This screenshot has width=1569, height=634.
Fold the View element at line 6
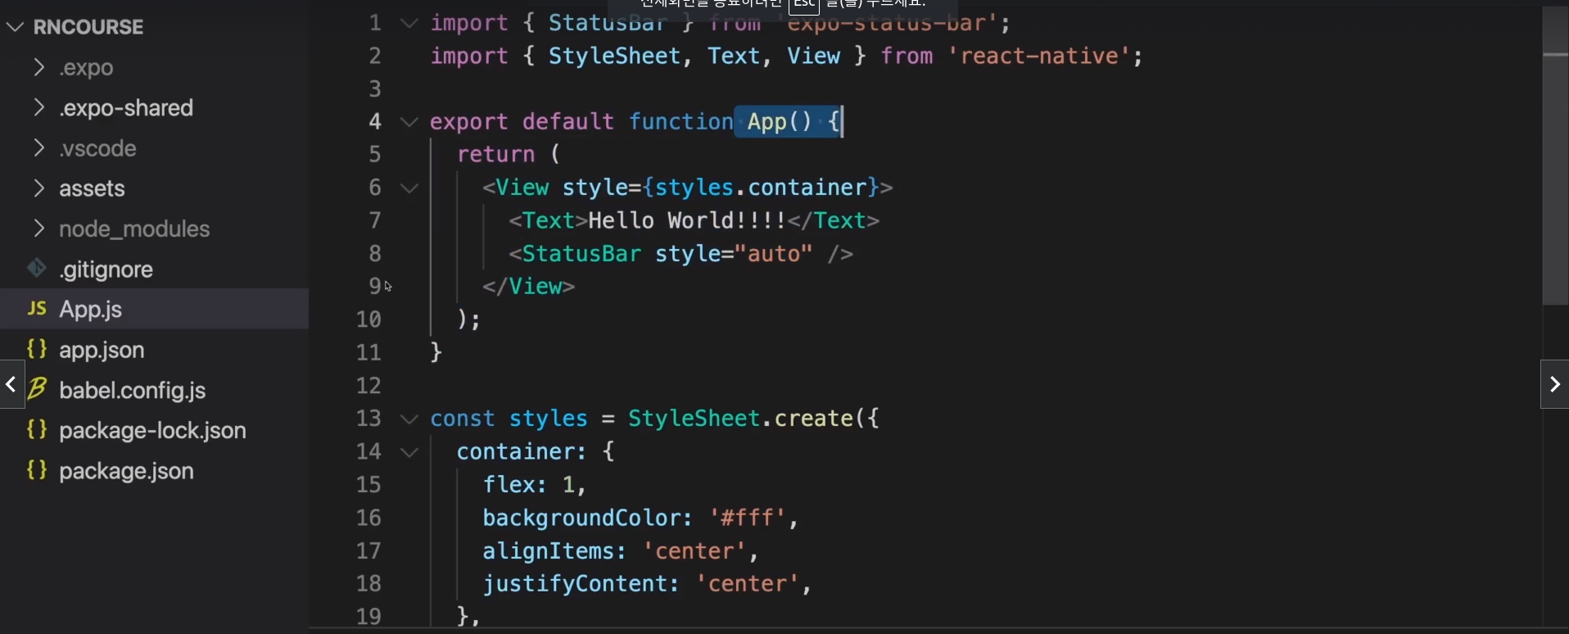(x=409, y=188)
